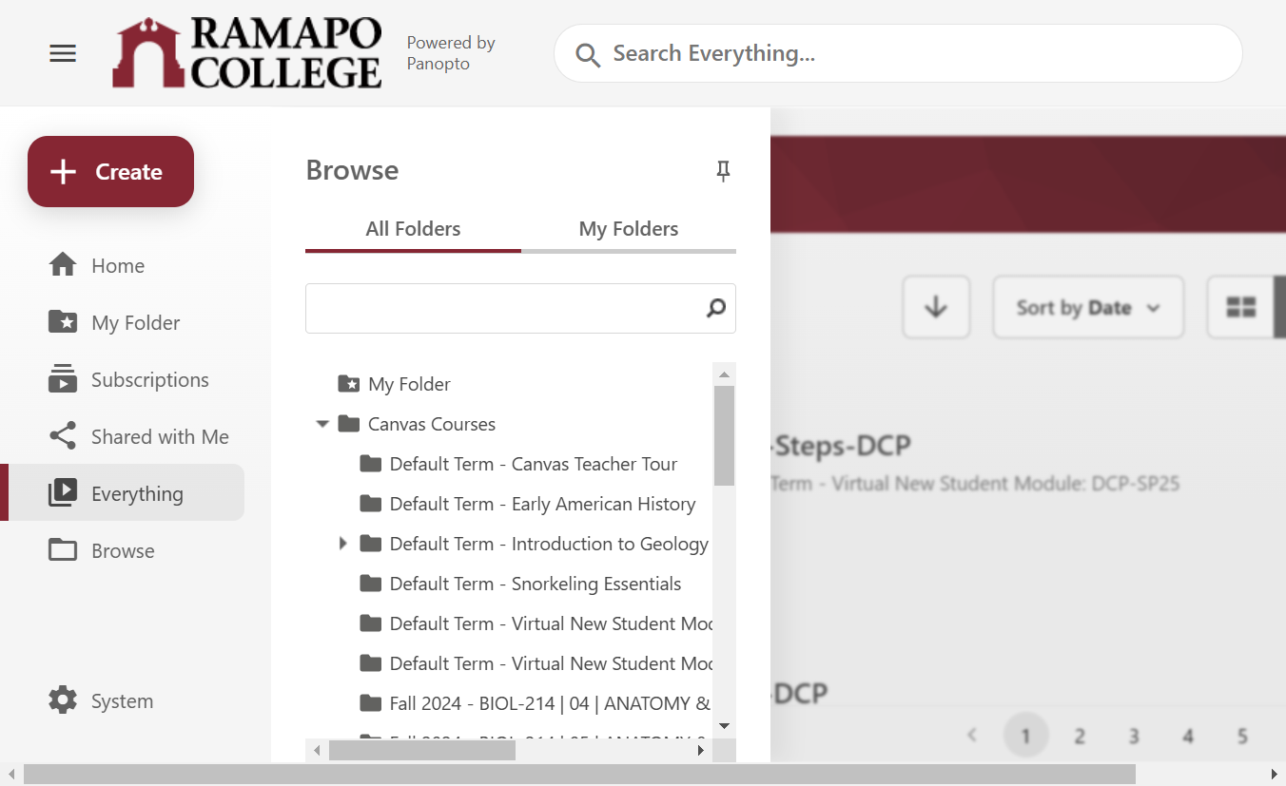Switch to grid view
1286x786 pixels.
pos(1240,307)
